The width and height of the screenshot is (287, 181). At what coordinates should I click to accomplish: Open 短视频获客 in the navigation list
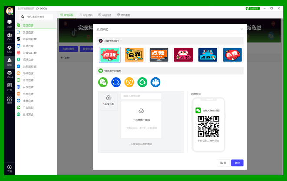[30, 39]
